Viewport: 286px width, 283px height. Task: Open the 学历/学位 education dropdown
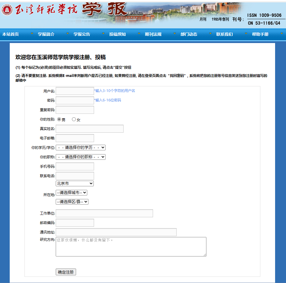tap(80, 147)
